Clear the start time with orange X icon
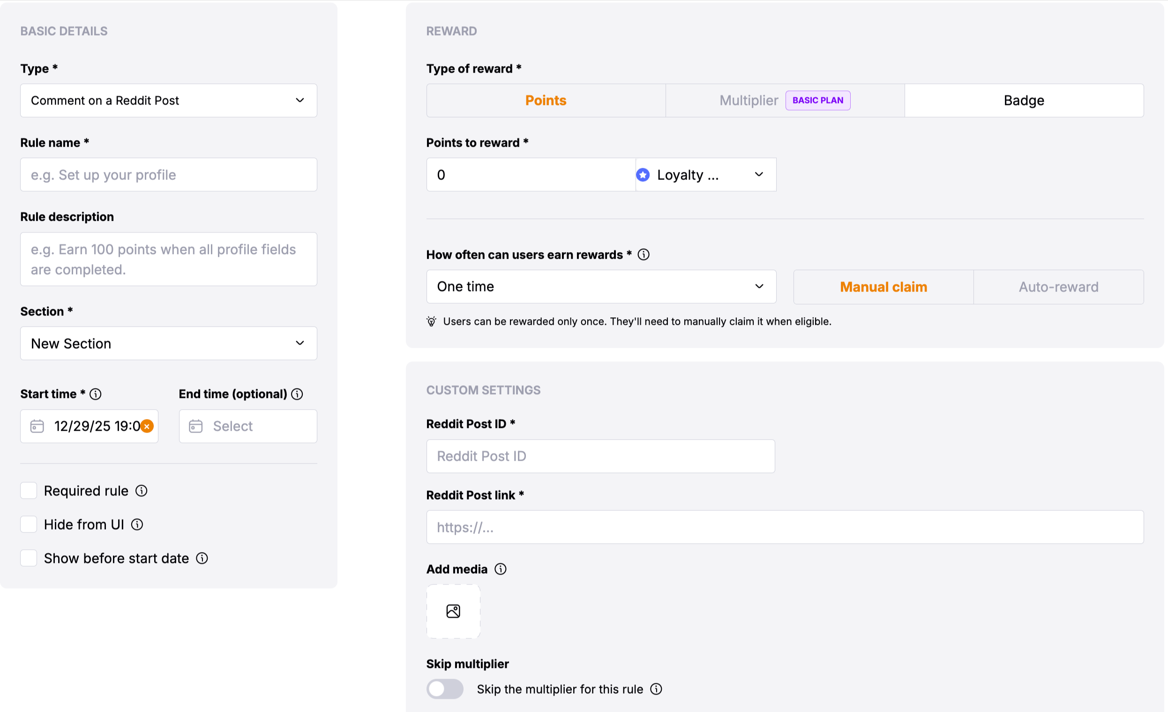The width and height of the screenshot is (1168, 712). tap(147, 426)
